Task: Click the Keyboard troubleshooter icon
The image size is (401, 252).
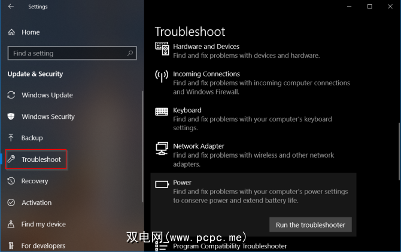Action: pyautogui.click(x=162, y=112)
